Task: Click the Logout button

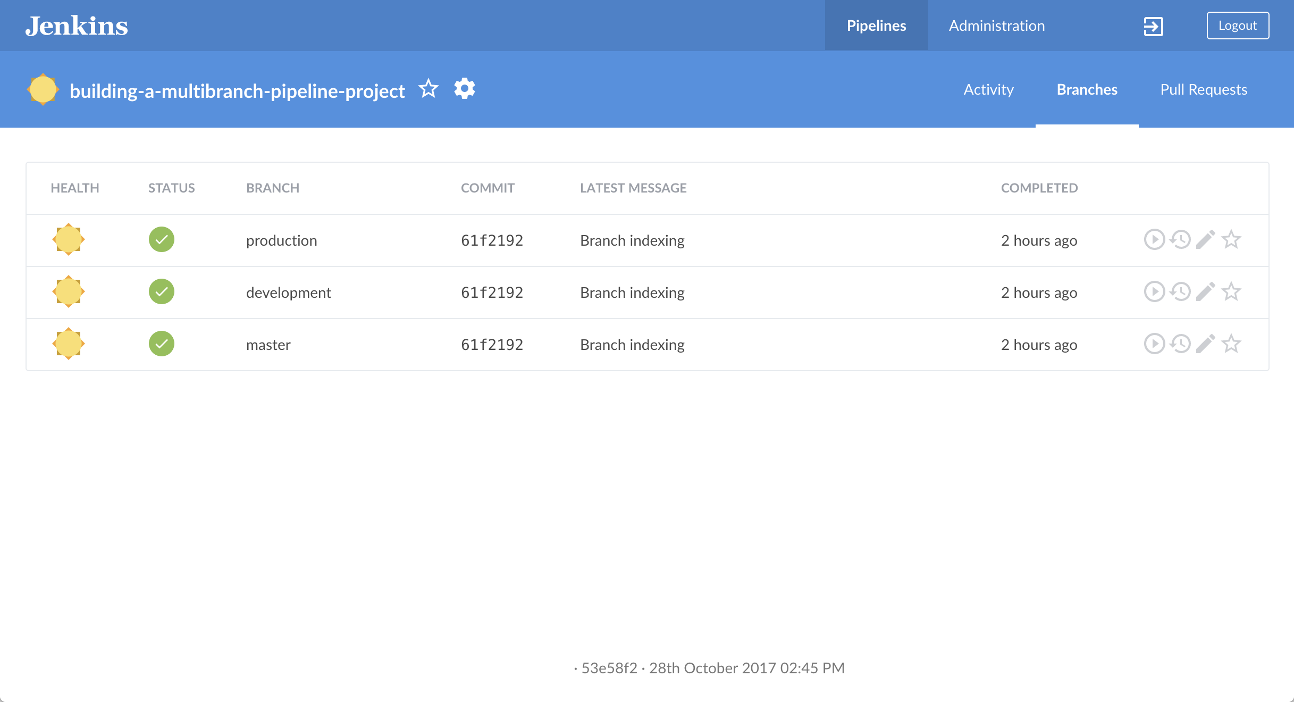Action: pyautogui.click(x=1238, y=26)
